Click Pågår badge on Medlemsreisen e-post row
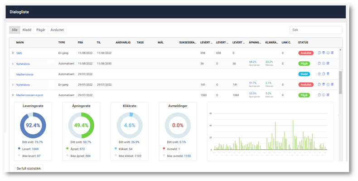 [304, 95]
